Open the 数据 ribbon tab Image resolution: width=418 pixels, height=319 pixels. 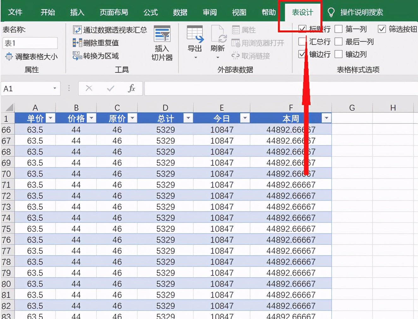tap(180, 12)
